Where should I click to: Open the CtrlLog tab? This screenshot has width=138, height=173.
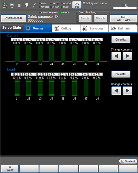click(66, 28)
